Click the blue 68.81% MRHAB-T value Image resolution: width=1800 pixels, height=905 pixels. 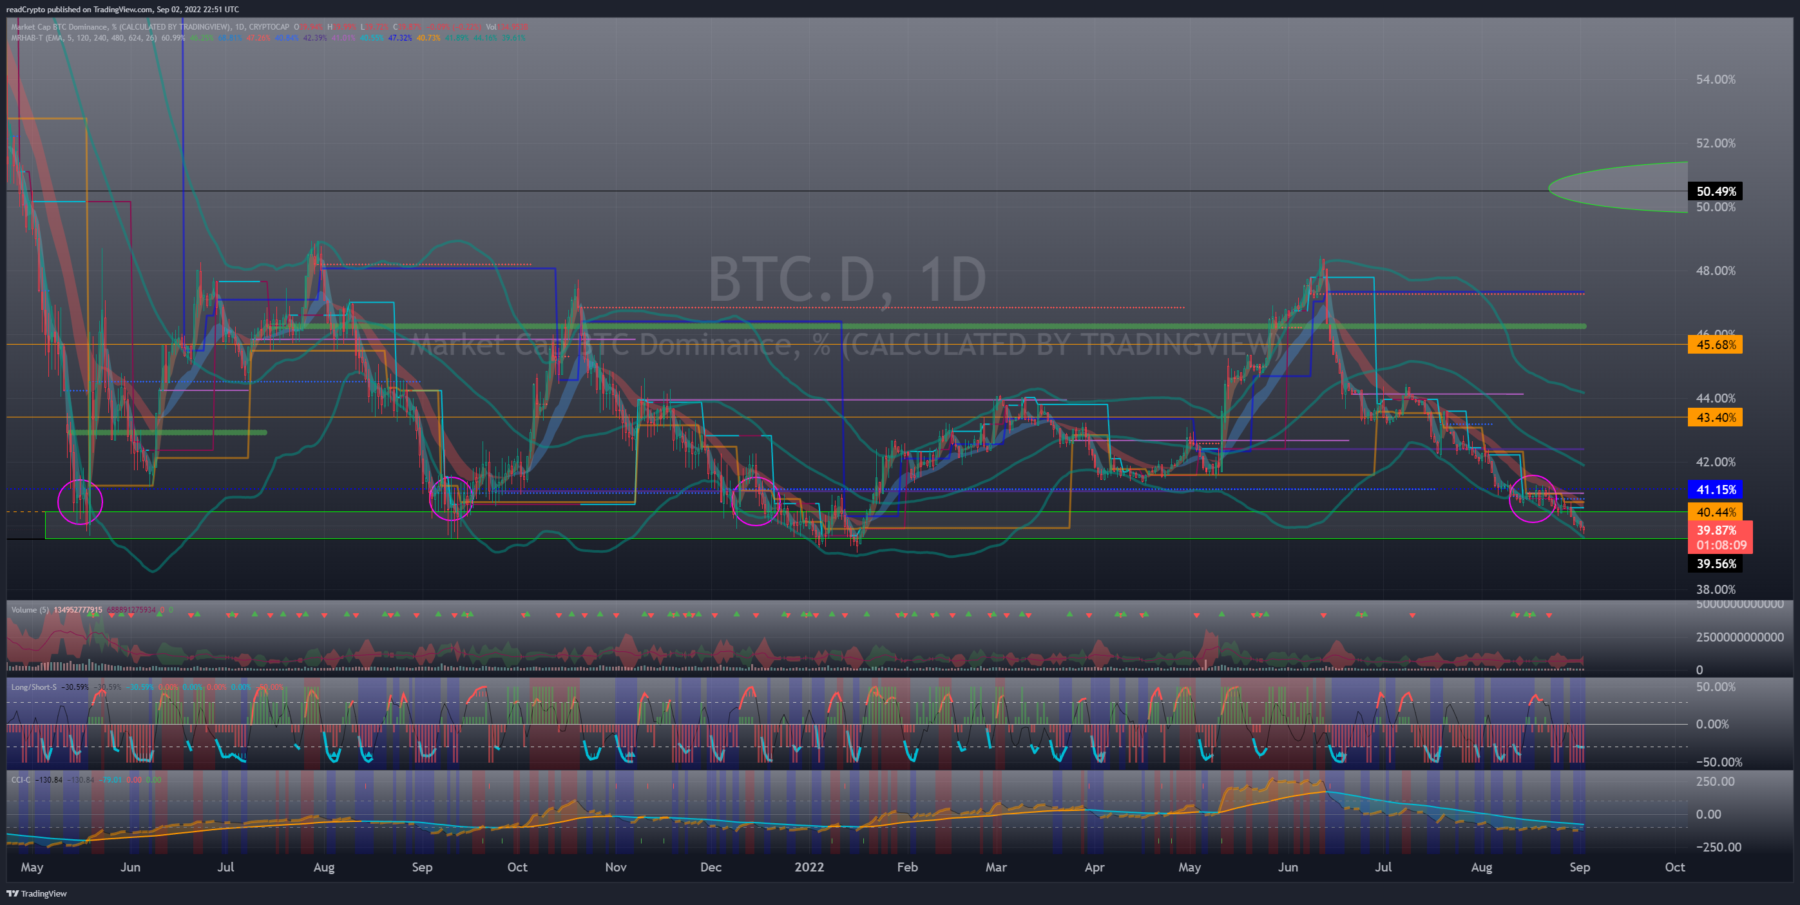click(230, 38)
